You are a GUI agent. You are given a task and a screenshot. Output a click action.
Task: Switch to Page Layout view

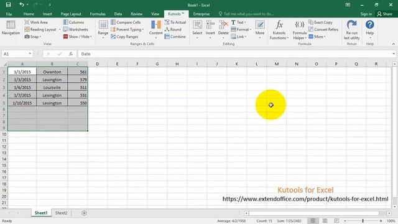325,221
